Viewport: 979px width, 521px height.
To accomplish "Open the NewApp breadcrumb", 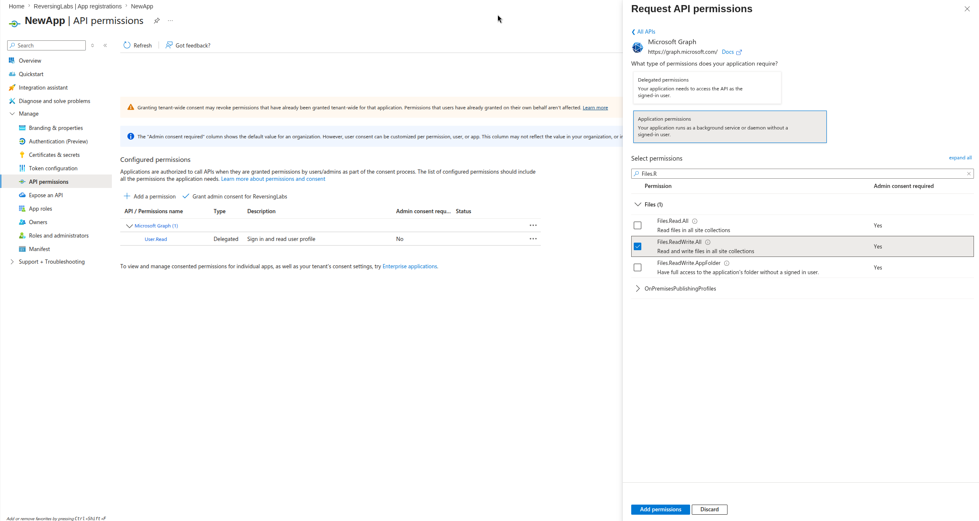I will coord(142,6).
